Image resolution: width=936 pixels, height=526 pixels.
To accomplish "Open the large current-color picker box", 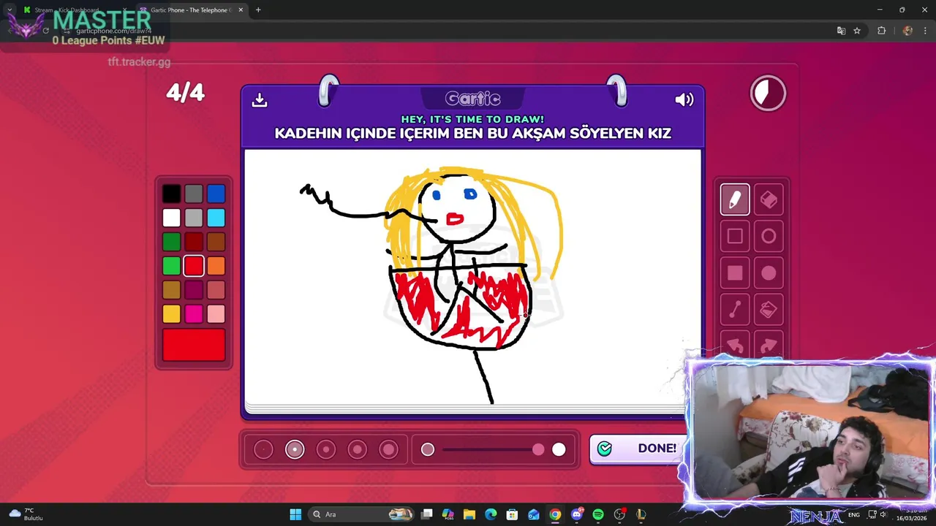I will pos(194,345).
